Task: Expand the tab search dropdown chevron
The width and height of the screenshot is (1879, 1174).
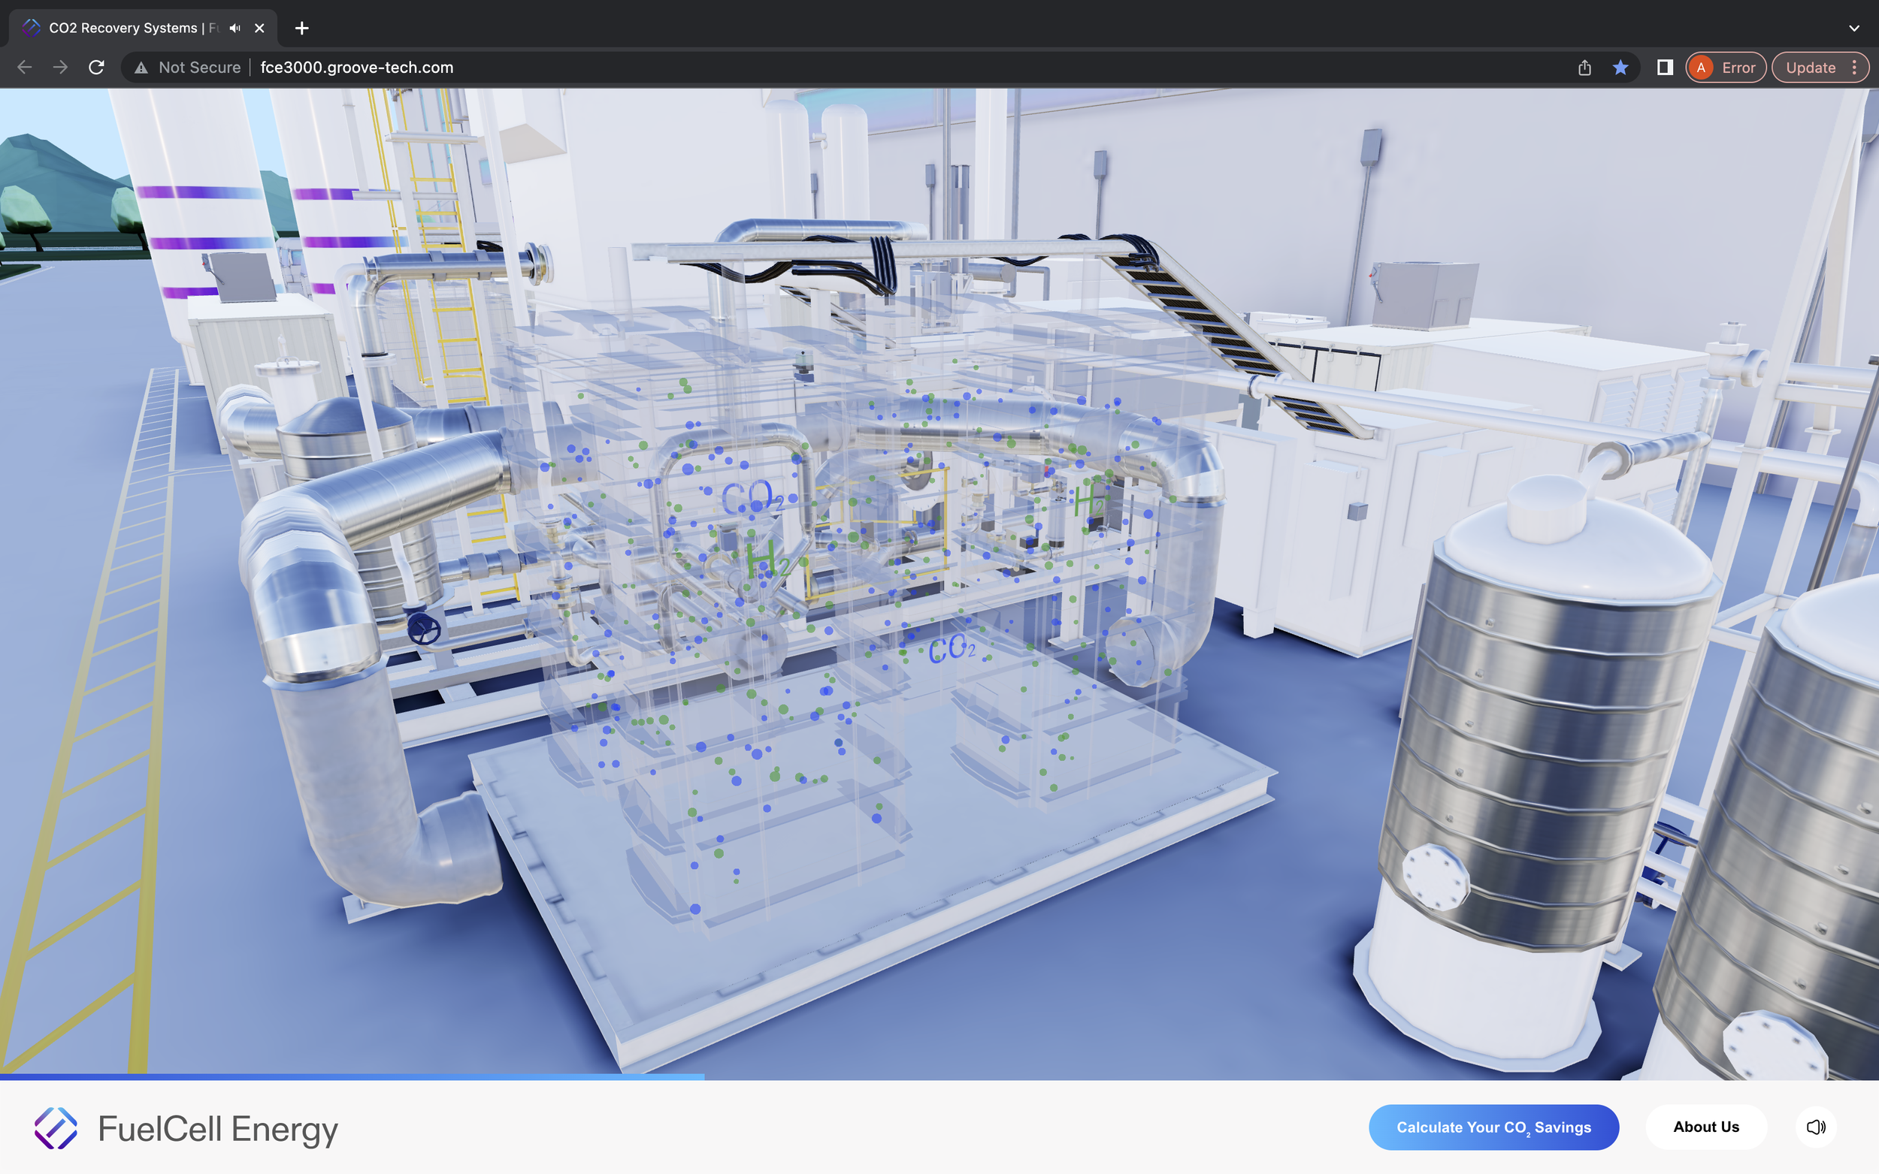Action: pyautogui.click(x=1854, y=28)
